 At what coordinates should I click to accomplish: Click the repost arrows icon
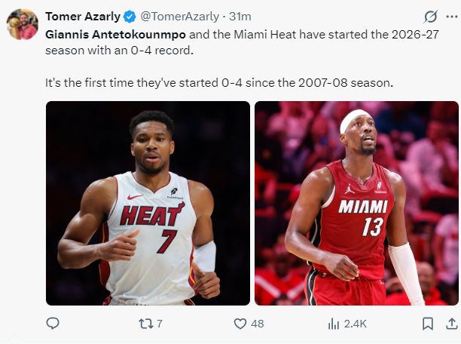[146, 324]
